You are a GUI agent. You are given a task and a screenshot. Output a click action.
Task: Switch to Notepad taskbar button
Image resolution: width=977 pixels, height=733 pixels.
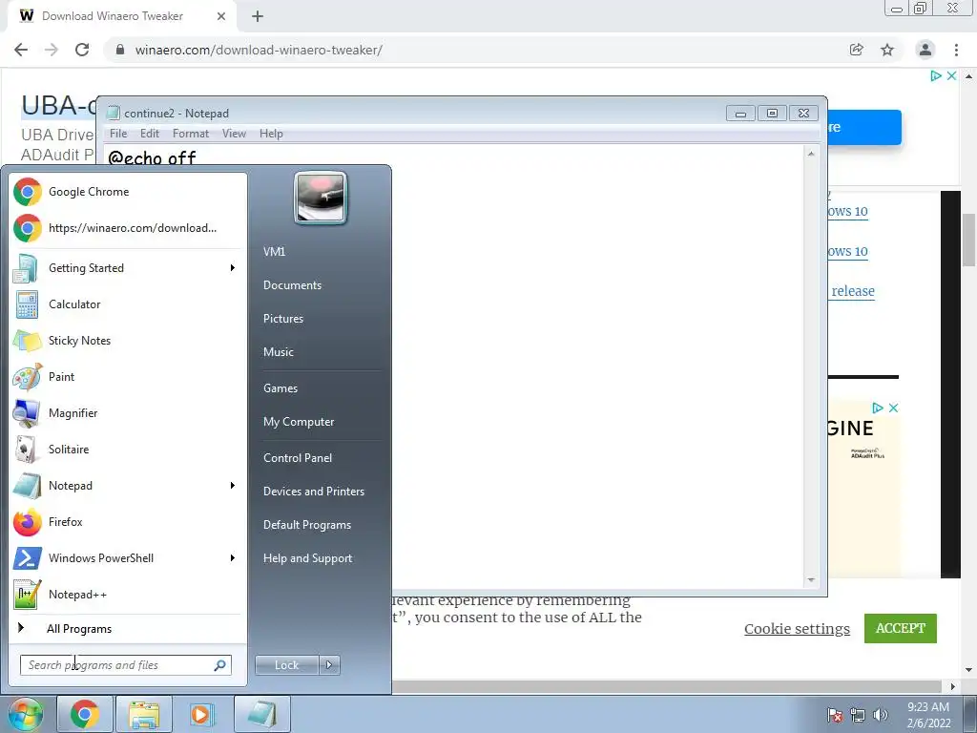click(262, 714)
